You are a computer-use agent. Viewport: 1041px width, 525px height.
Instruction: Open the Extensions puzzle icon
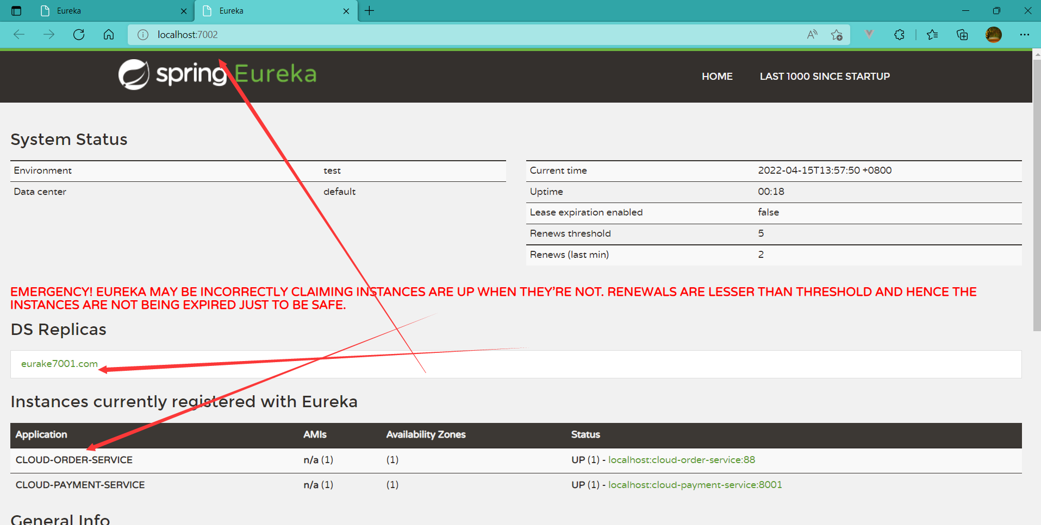[x=899, y=35]
